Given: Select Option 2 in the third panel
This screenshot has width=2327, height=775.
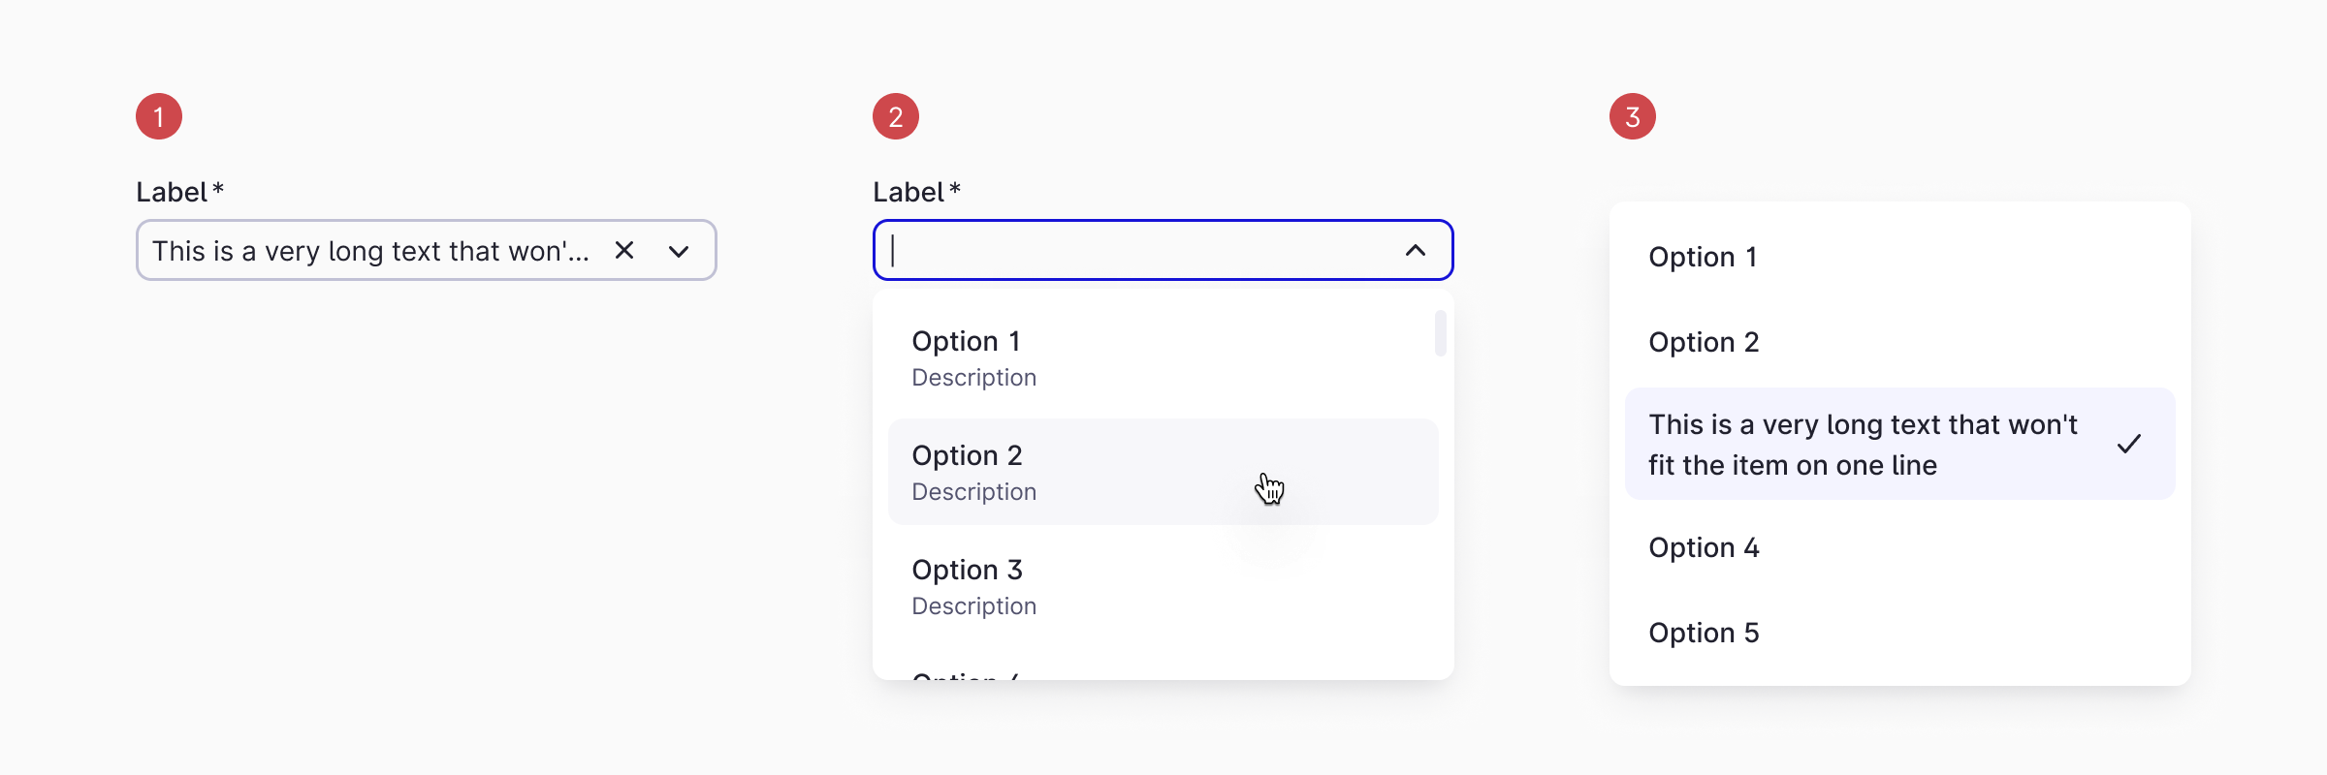Looking at the screenshot, I should [x=1704, y=342].
